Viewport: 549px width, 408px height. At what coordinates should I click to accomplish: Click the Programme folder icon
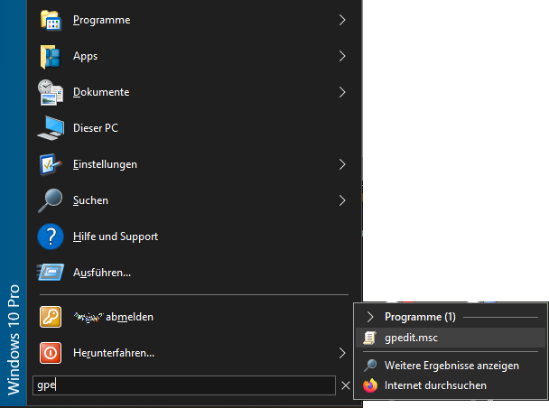(x=51, y=20)
